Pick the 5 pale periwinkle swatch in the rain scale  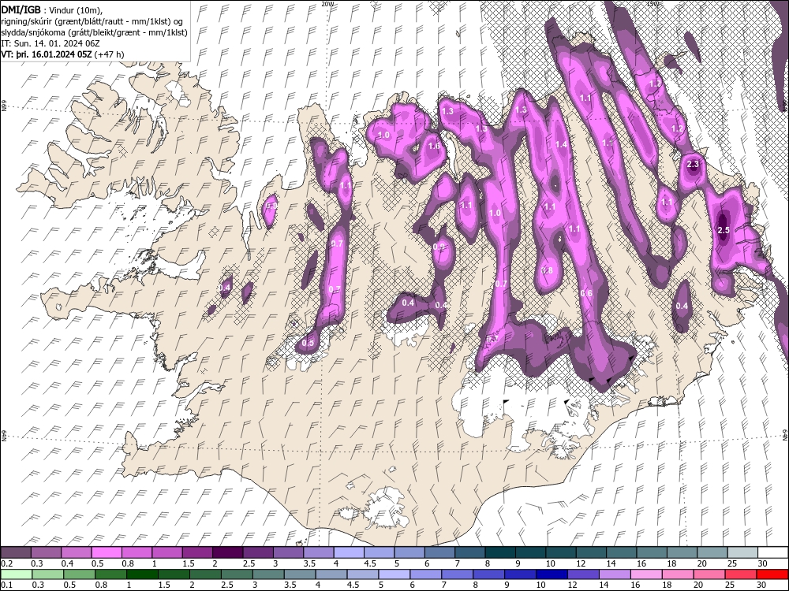[x=394, y=574]
